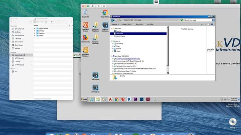241x135 pixels.
Task: Launch AutoCAD from the Windows taskbar
Action: [x=110, y=99]
